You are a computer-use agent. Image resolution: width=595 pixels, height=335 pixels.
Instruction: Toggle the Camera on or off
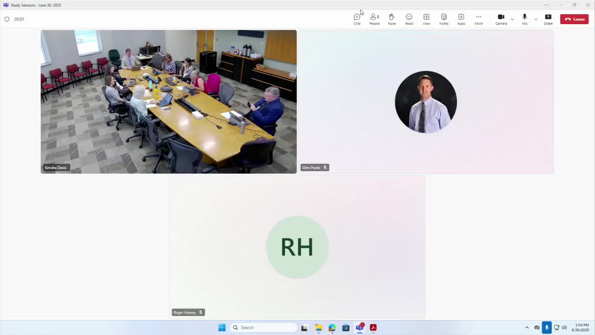coord(501,19)
